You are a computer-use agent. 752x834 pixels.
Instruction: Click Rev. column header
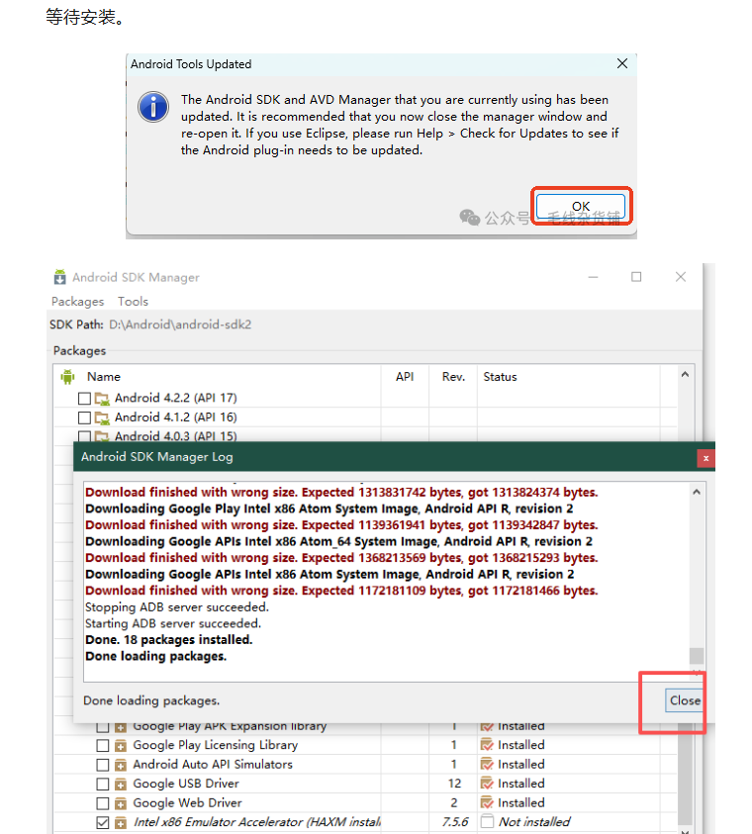453,377
